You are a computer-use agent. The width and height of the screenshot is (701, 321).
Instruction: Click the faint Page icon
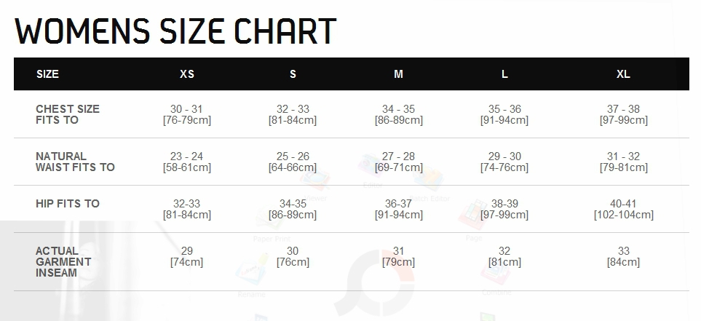click(472, 215)
